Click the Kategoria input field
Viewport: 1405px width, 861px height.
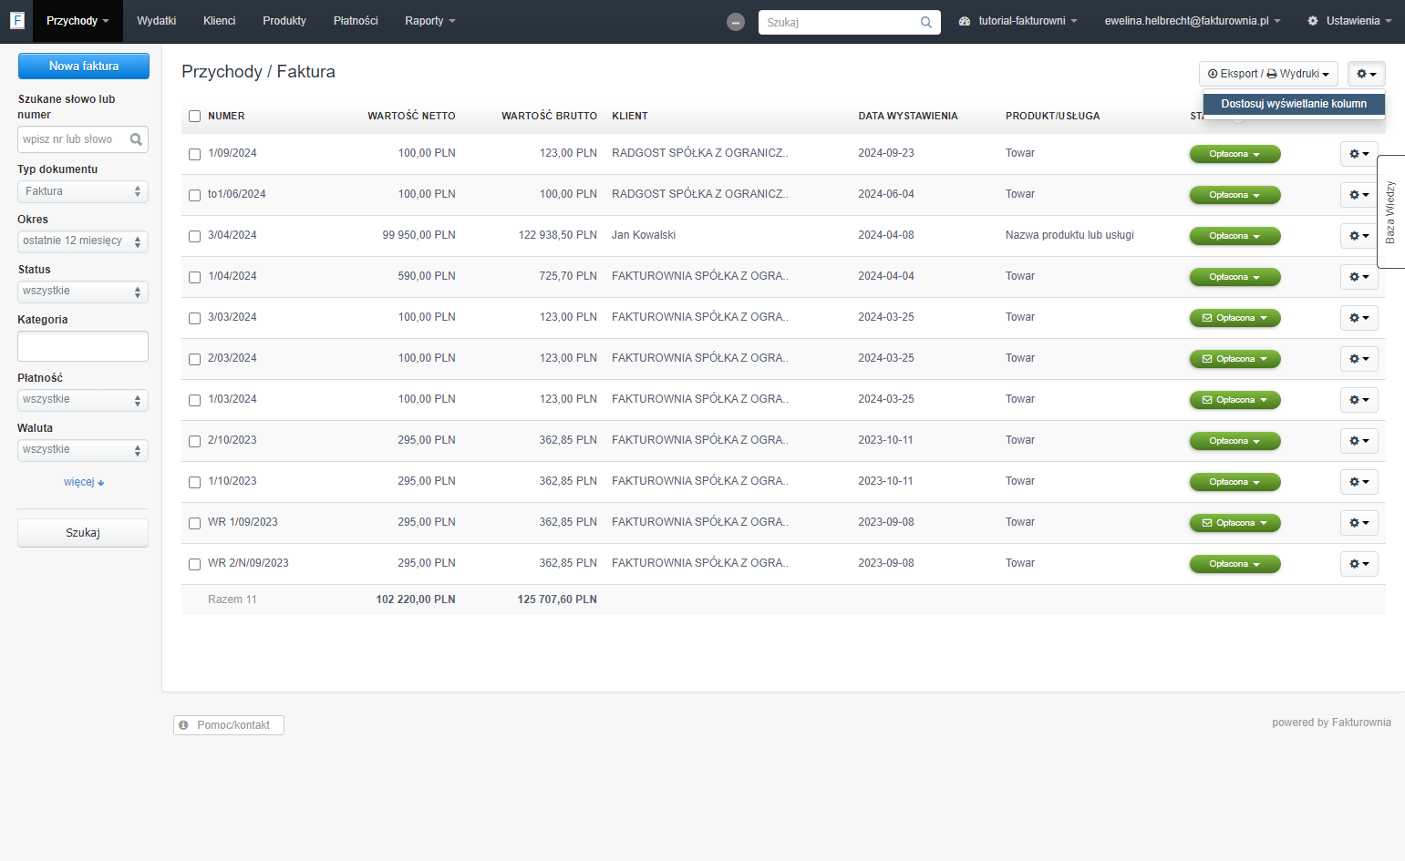pos(83,346)
